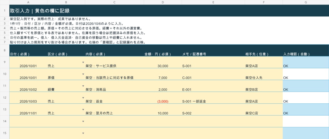
Task: Click counterparty cell 架空C店
Action: [264, 109]
